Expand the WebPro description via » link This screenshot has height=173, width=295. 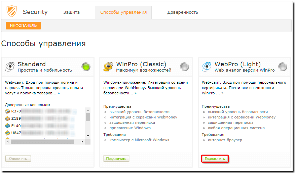pos(222,93)
